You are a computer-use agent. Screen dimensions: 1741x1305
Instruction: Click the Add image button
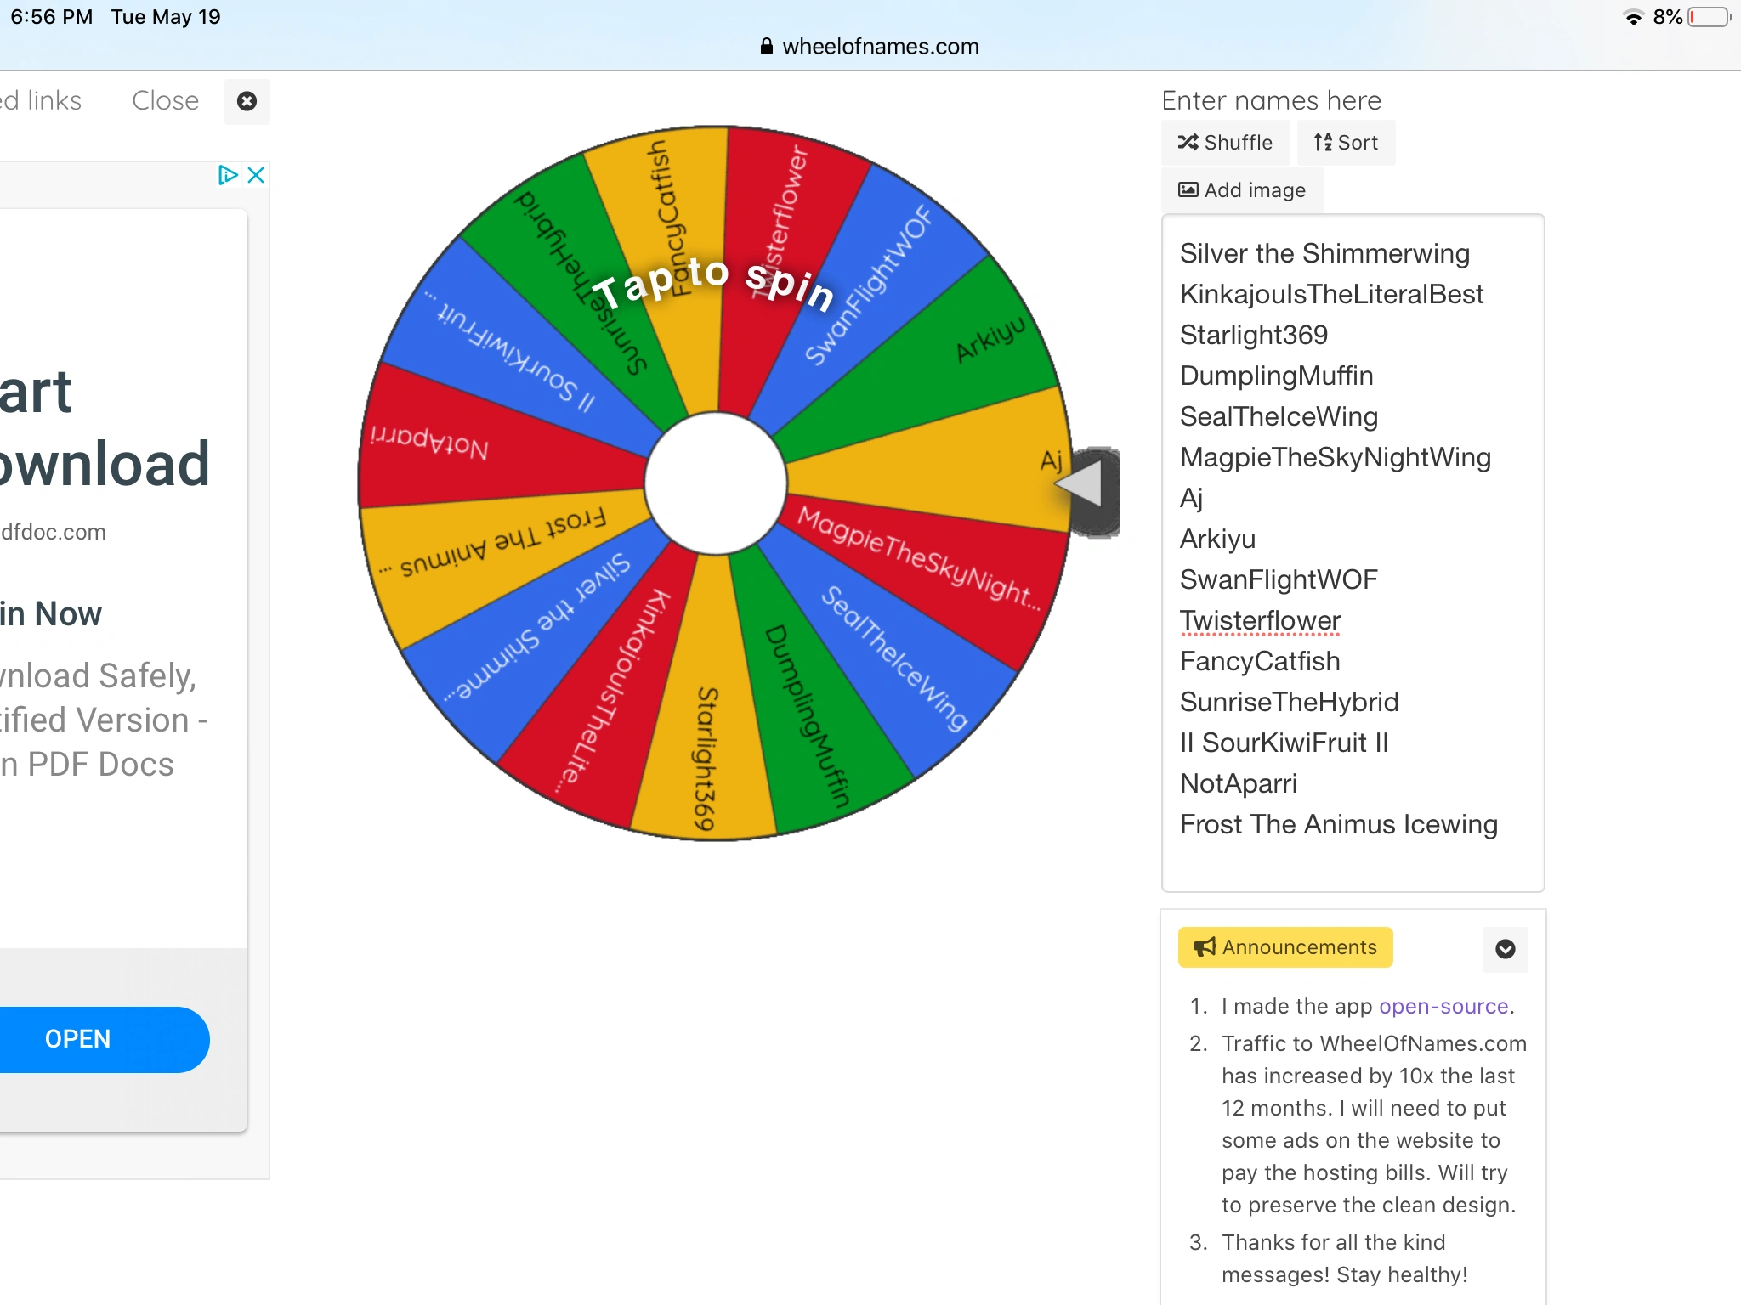[1242, 190]
